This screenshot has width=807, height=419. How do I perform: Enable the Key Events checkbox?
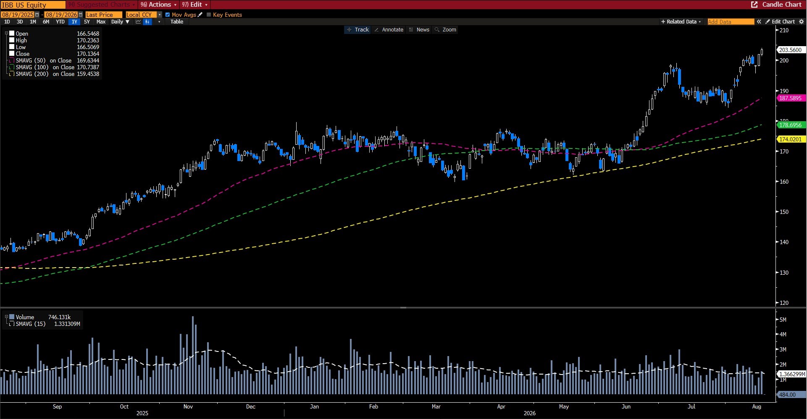click(x=209, y=15)
